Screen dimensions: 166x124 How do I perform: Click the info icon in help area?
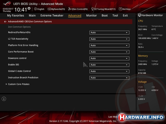pos(4,99)
